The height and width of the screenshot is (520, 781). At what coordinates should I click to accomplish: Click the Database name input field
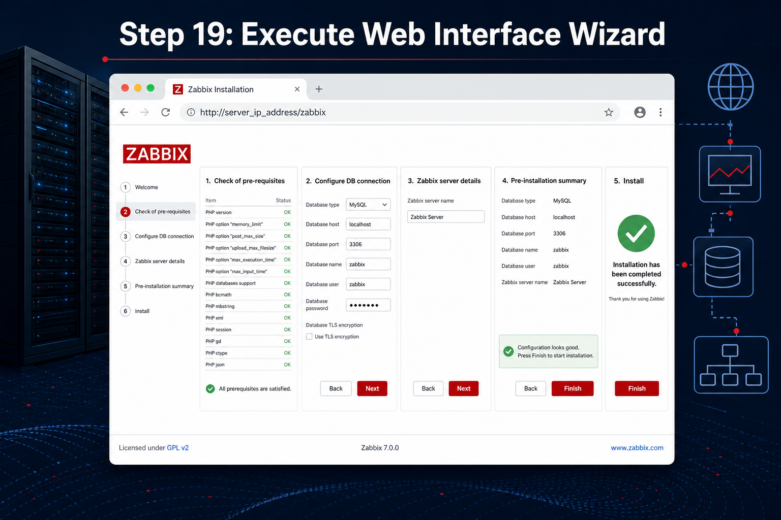point(368,264)
